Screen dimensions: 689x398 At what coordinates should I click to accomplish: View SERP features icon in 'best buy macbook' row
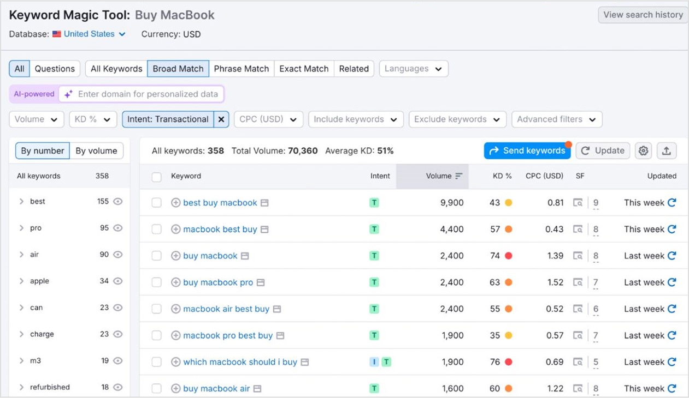coord(578,203)
